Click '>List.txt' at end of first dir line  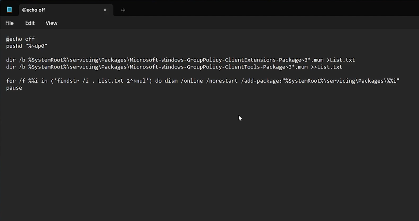341,60
